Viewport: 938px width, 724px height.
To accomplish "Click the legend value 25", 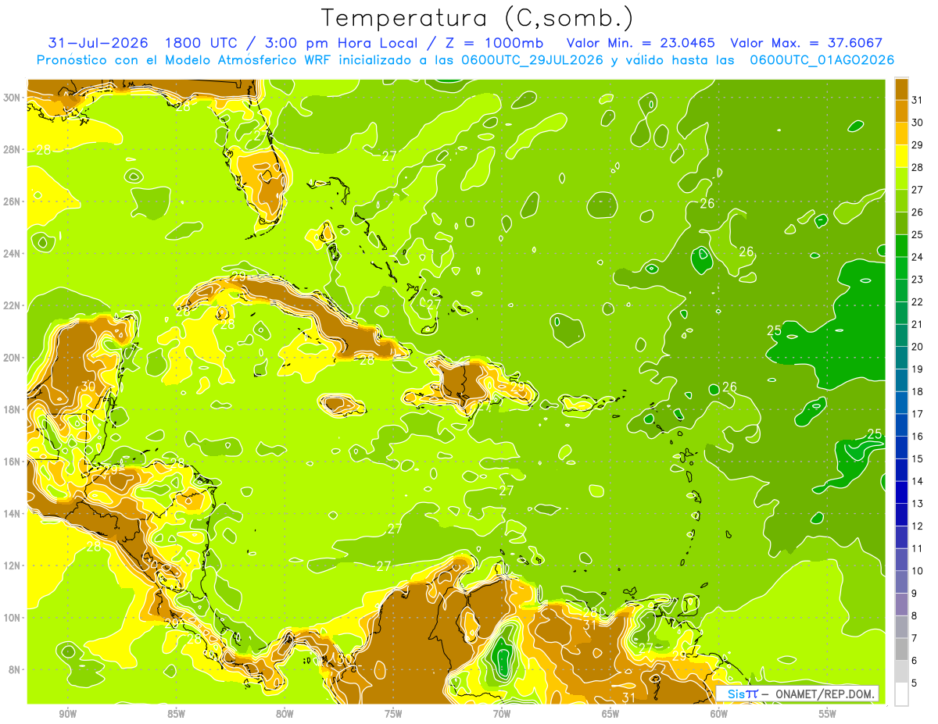I will click(918, 234).
